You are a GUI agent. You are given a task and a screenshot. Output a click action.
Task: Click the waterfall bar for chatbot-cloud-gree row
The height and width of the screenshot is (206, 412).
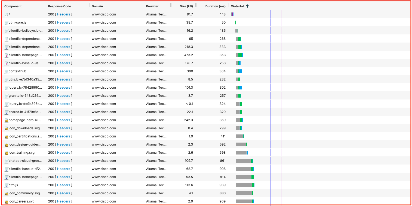point(244,161)
